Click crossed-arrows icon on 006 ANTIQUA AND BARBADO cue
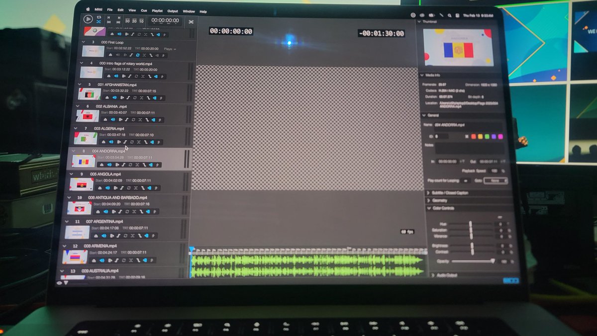The width and height of the screenshot is (597, 336). coord(133,211)
